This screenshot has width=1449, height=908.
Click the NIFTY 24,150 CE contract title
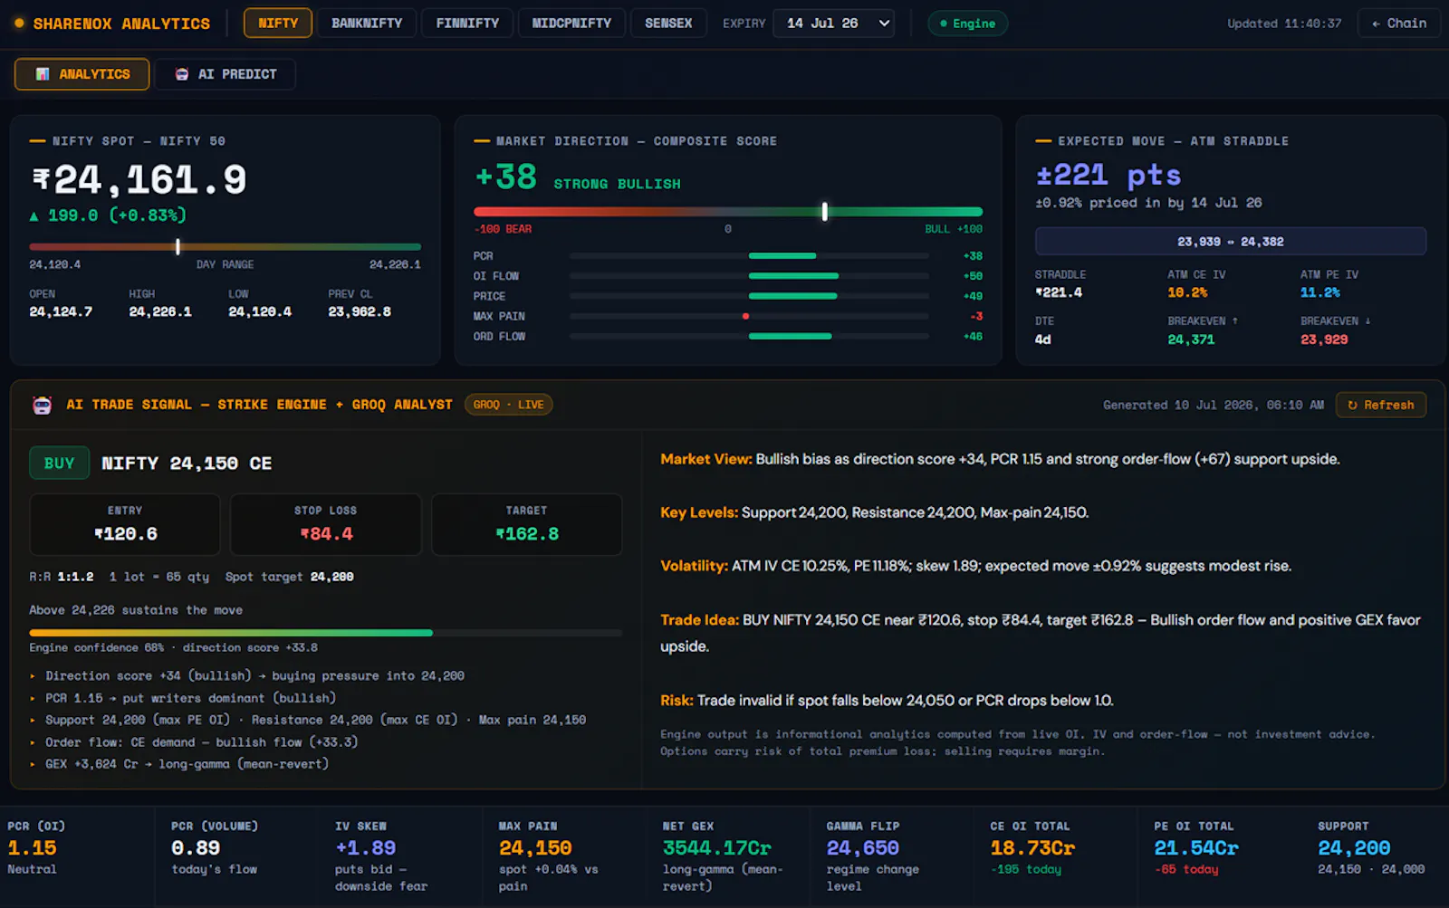[187, 464]
